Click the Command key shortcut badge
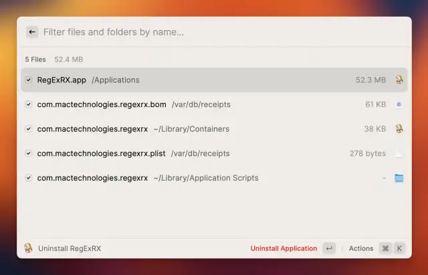Screen dimensions: 428x275 [385, 248]
